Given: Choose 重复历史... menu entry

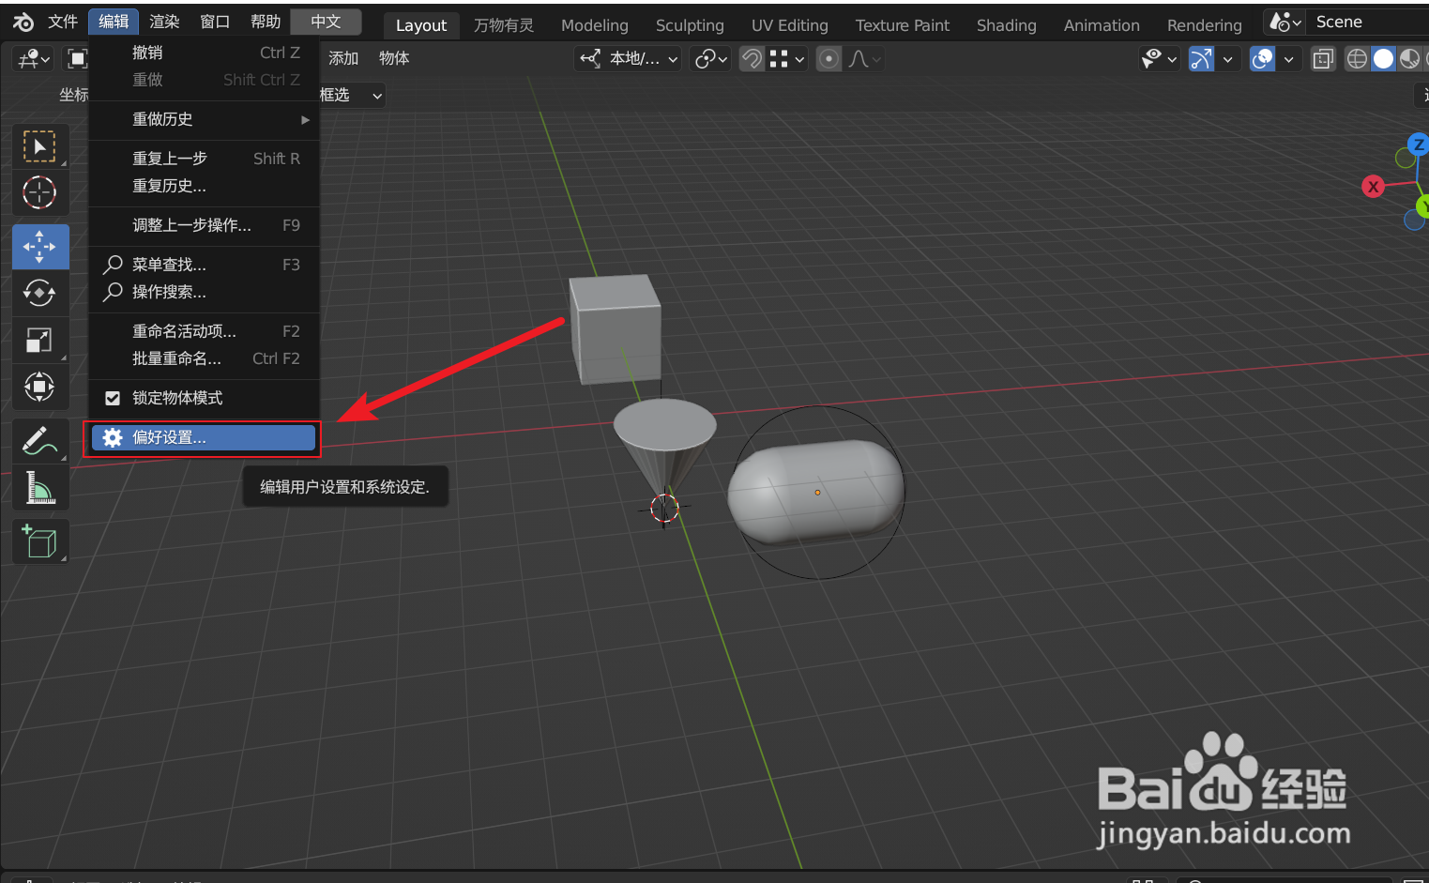Looking at the screenshot, I should [x=205, y=186].
